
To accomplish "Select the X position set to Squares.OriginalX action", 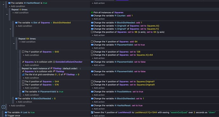I will (123, 85).
